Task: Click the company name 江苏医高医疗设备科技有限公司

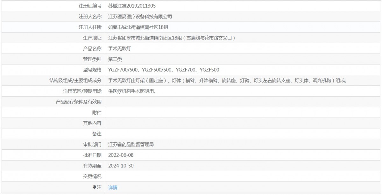Action: [140, 17]
